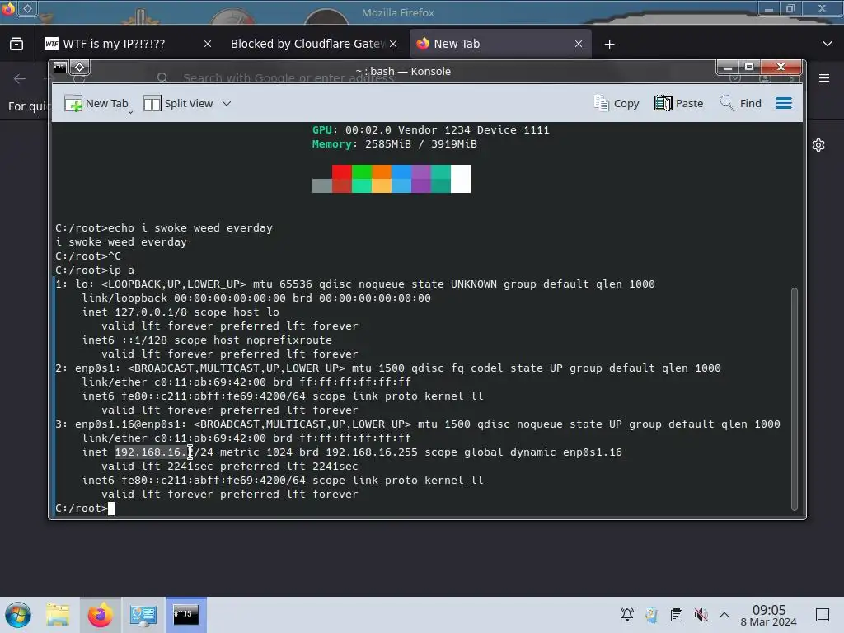Toggle Firefox window pin on all desktops
Image resolution: width=844 pixels, height=633 pixels.
[27, 8]
